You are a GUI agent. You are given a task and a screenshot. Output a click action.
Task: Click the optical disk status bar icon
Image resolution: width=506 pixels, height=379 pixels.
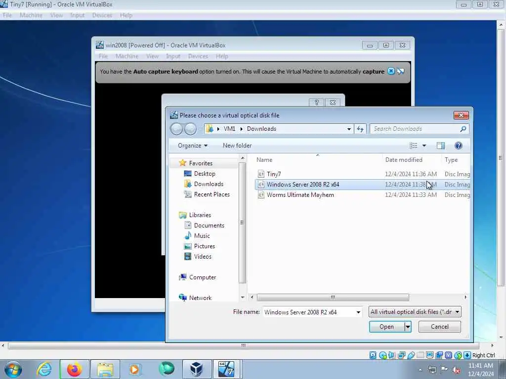pyautogui.click(x=383, y=355)
